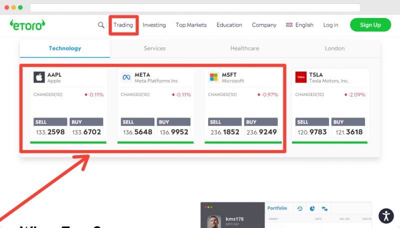Viewport: 400px width, 228px height.
Task: Click the browser address bar
Action: tap(195, 7)
